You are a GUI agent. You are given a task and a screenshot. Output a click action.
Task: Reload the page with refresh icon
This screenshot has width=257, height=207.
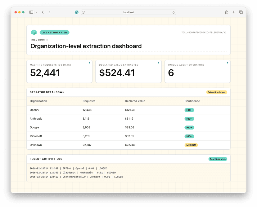pyautogui.click(x=174, y=12)
